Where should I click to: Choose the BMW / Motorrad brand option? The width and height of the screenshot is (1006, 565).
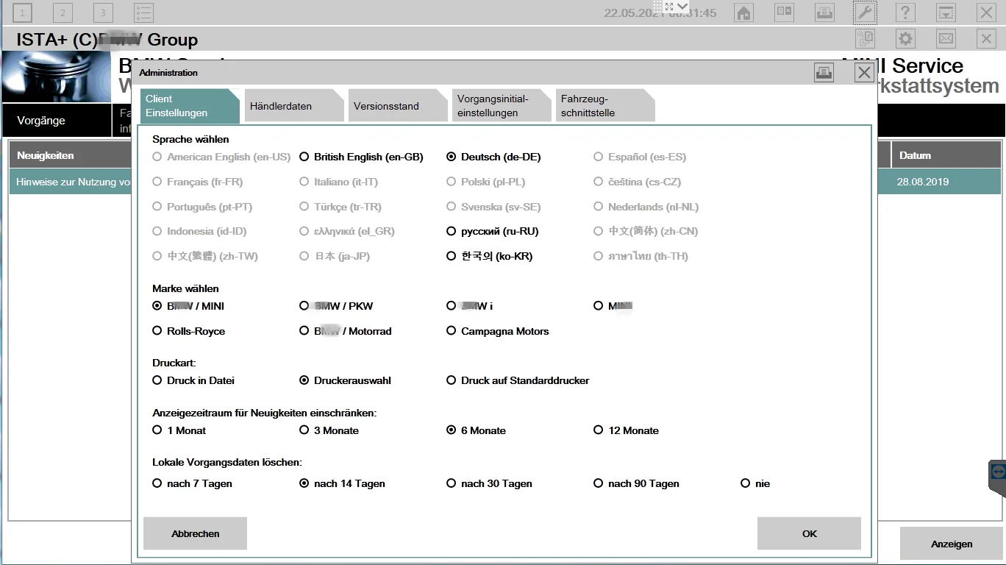(x=346, y=331)
